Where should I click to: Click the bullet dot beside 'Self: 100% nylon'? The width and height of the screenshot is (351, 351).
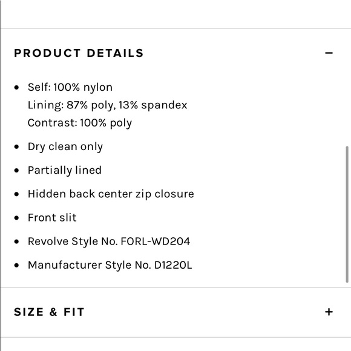pyautogui.click(x=16, y=87)
